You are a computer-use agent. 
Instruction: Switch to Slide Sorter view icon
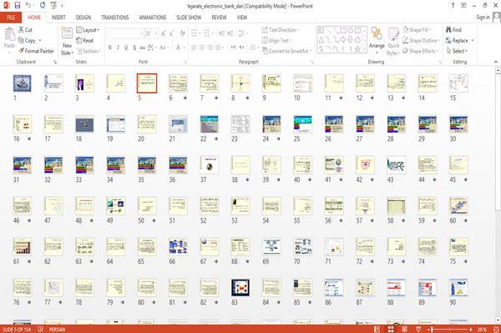coord(391,329)
